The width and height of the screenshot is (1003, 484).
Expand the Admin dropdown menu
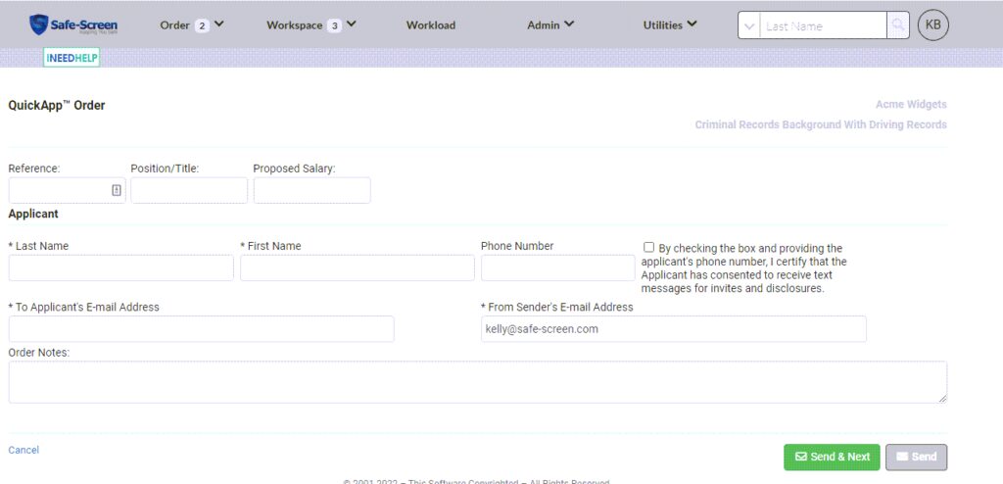click(550, 24)
